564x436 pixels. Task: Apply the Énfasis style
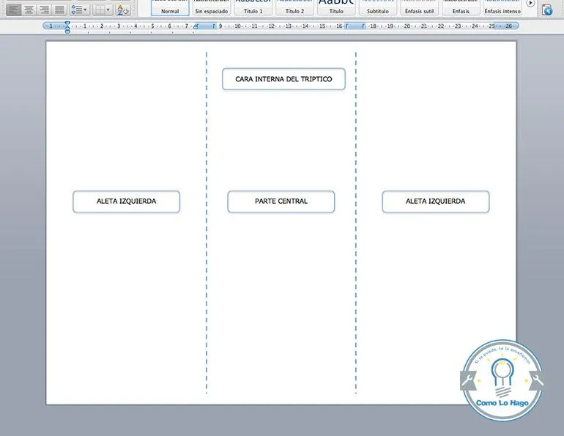(461, 7)
